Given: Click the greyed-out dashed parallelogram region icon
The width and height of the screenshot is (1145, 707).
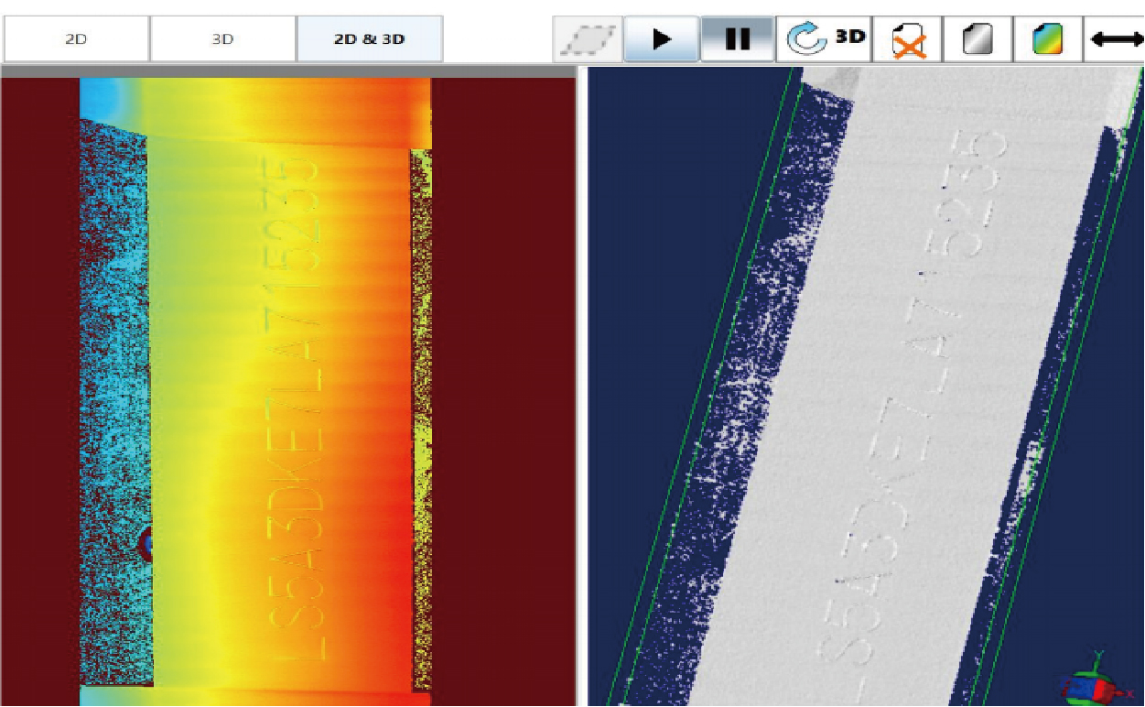Looking at the screenshot, I should coord(588,39).
